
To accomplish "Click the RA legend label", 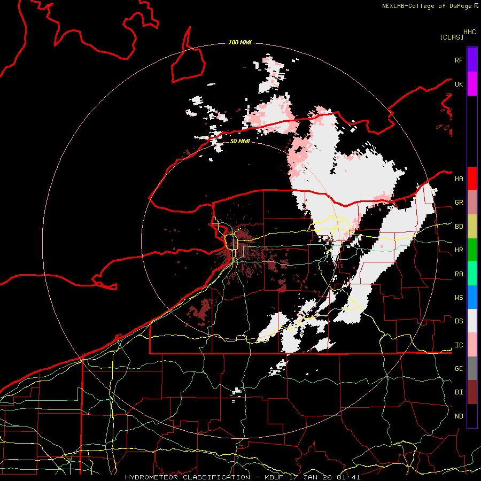I will (459, 274).
